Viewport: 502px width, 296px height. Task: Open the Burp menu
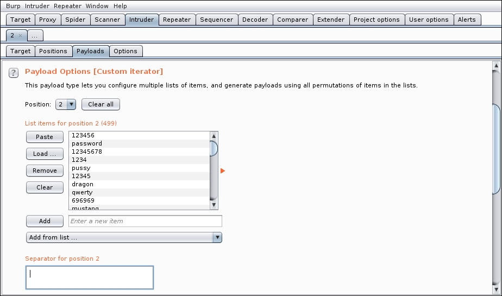pos(13,6)
